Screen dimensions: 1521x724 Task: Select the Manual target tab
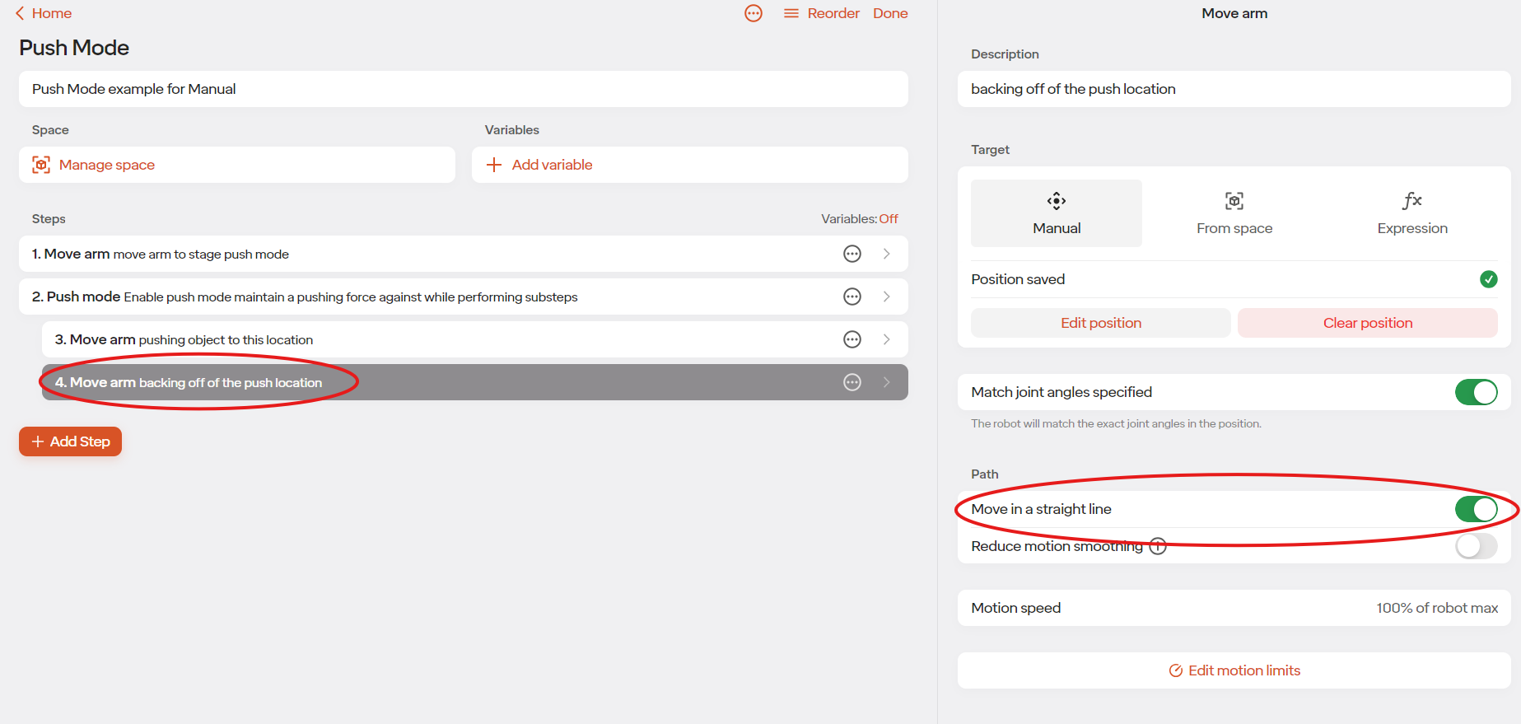[1057, 213]
